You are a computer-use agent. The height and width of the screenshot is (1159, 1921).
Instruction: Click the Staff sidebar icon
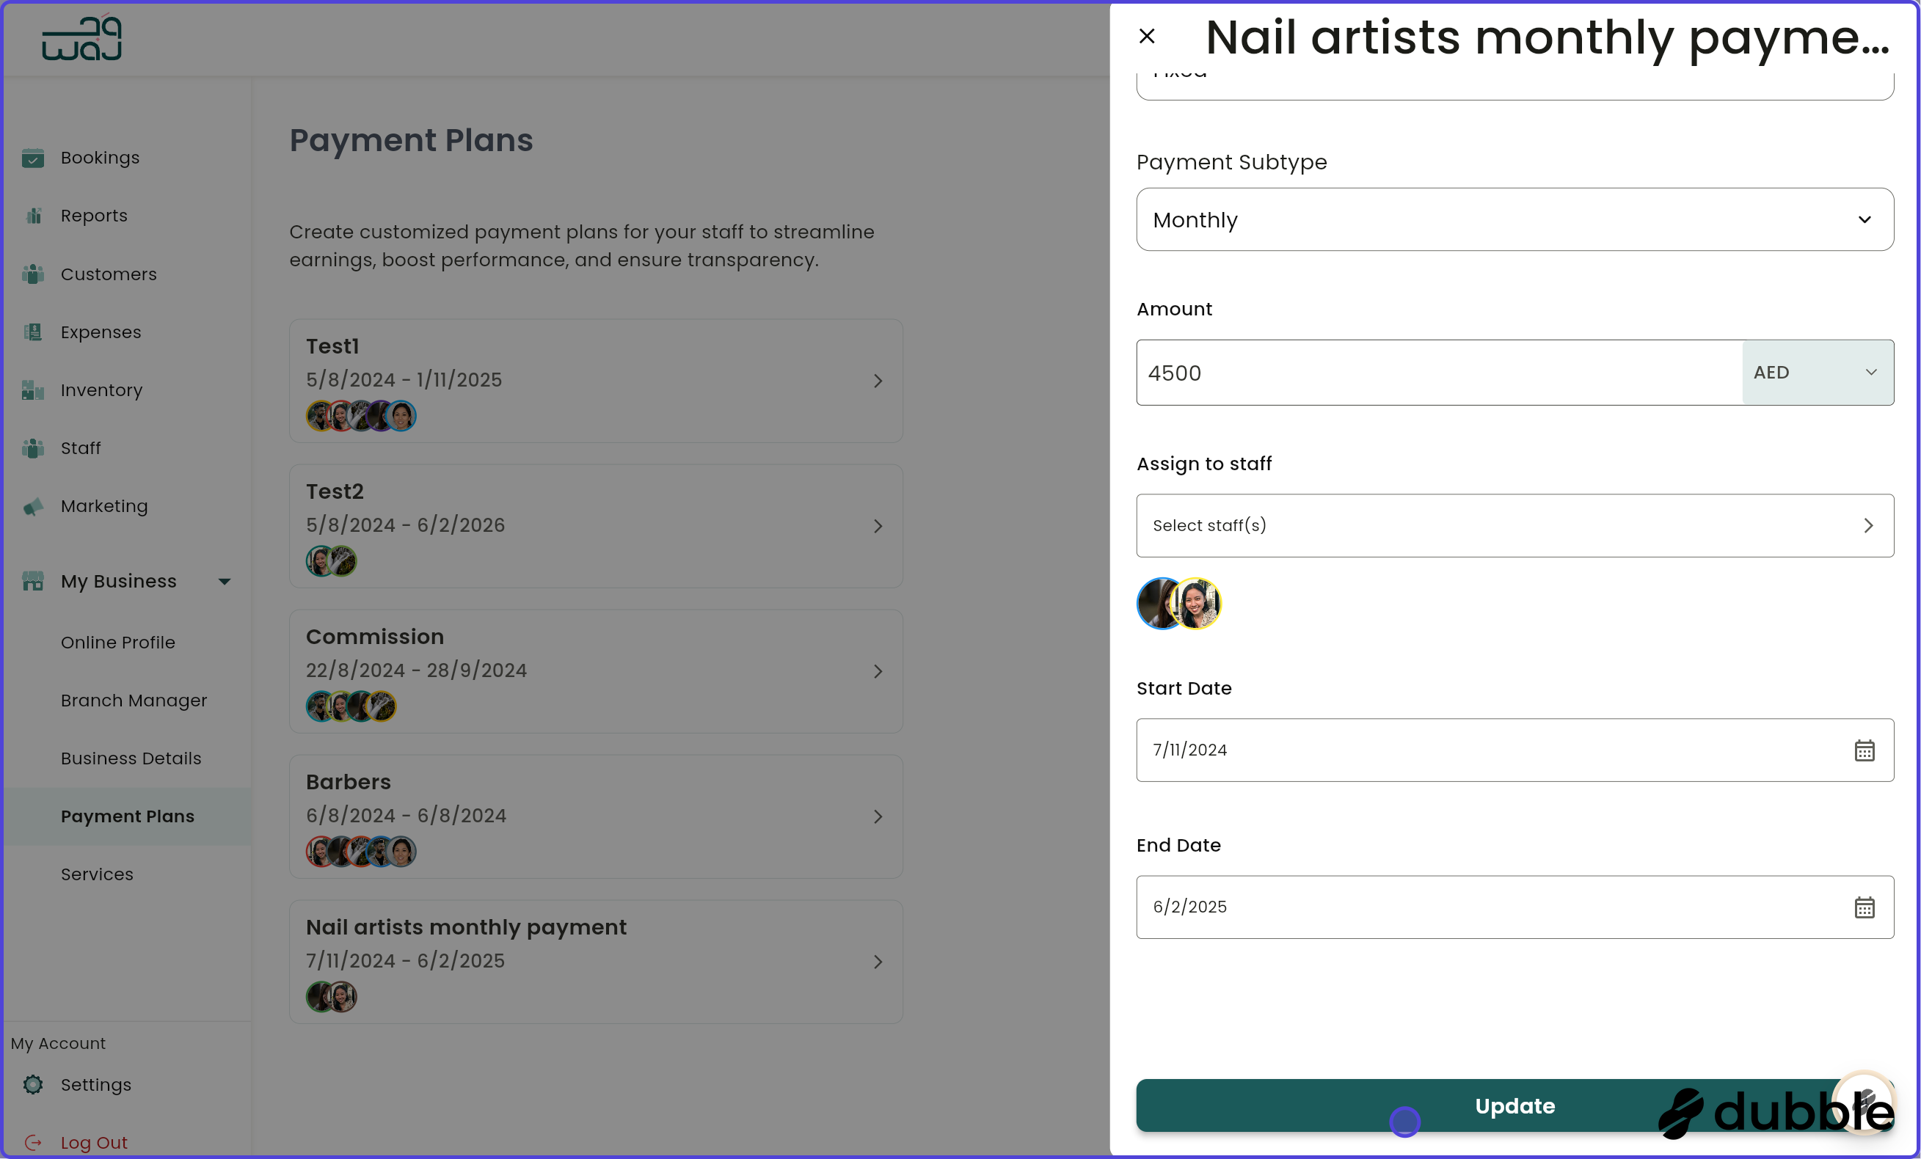pos(33,448)
